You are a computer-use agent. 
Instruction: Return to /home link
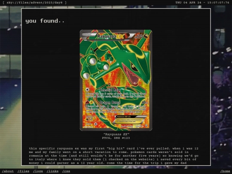click(225, 171)
